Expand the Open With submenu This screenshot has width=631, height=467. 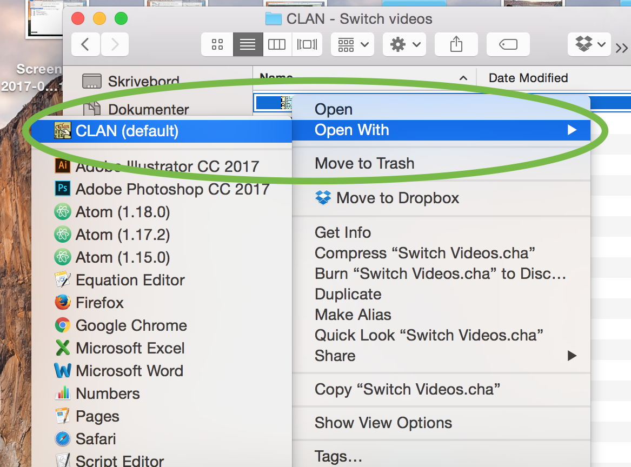(441, 130)
